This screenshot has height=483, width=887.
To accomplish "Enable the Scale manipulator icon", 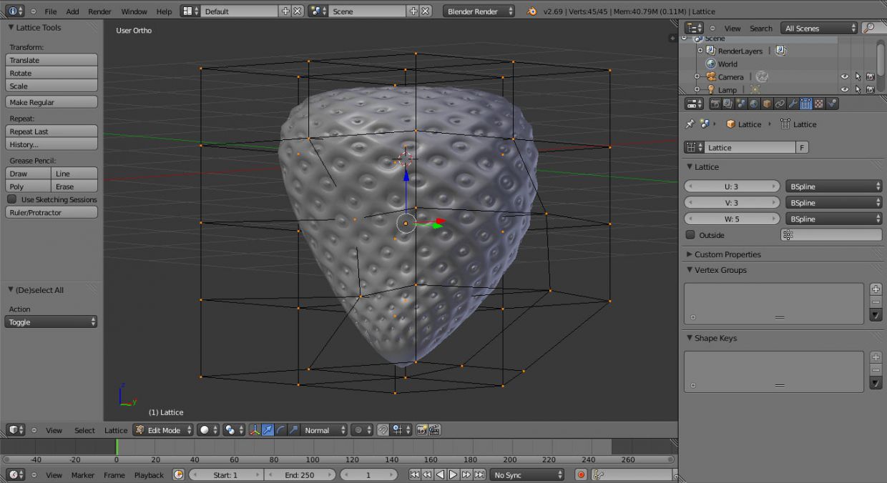I will [x=293, y=430].
